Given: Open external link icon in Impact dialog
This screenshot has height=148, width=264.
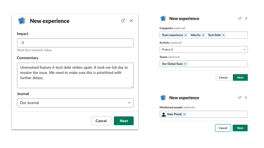Looking at the screenshot, I should tap(123, 21).
